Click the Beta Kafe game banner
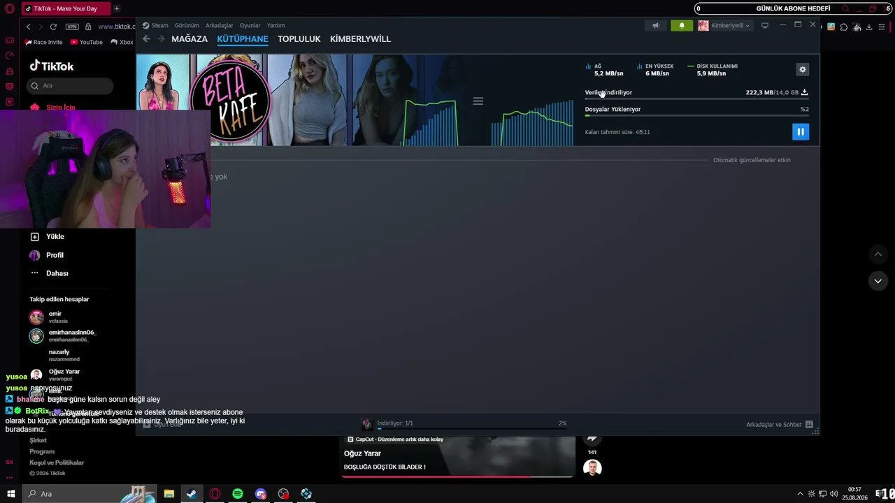 pyautogui.click(x=229, y=100)
